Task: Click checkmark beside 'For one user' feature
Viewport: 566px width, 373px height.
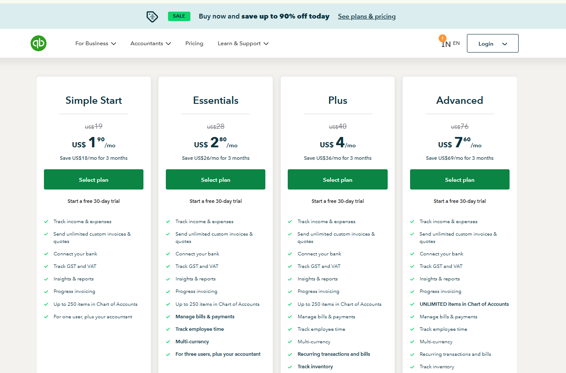Action: pos(46,317)
